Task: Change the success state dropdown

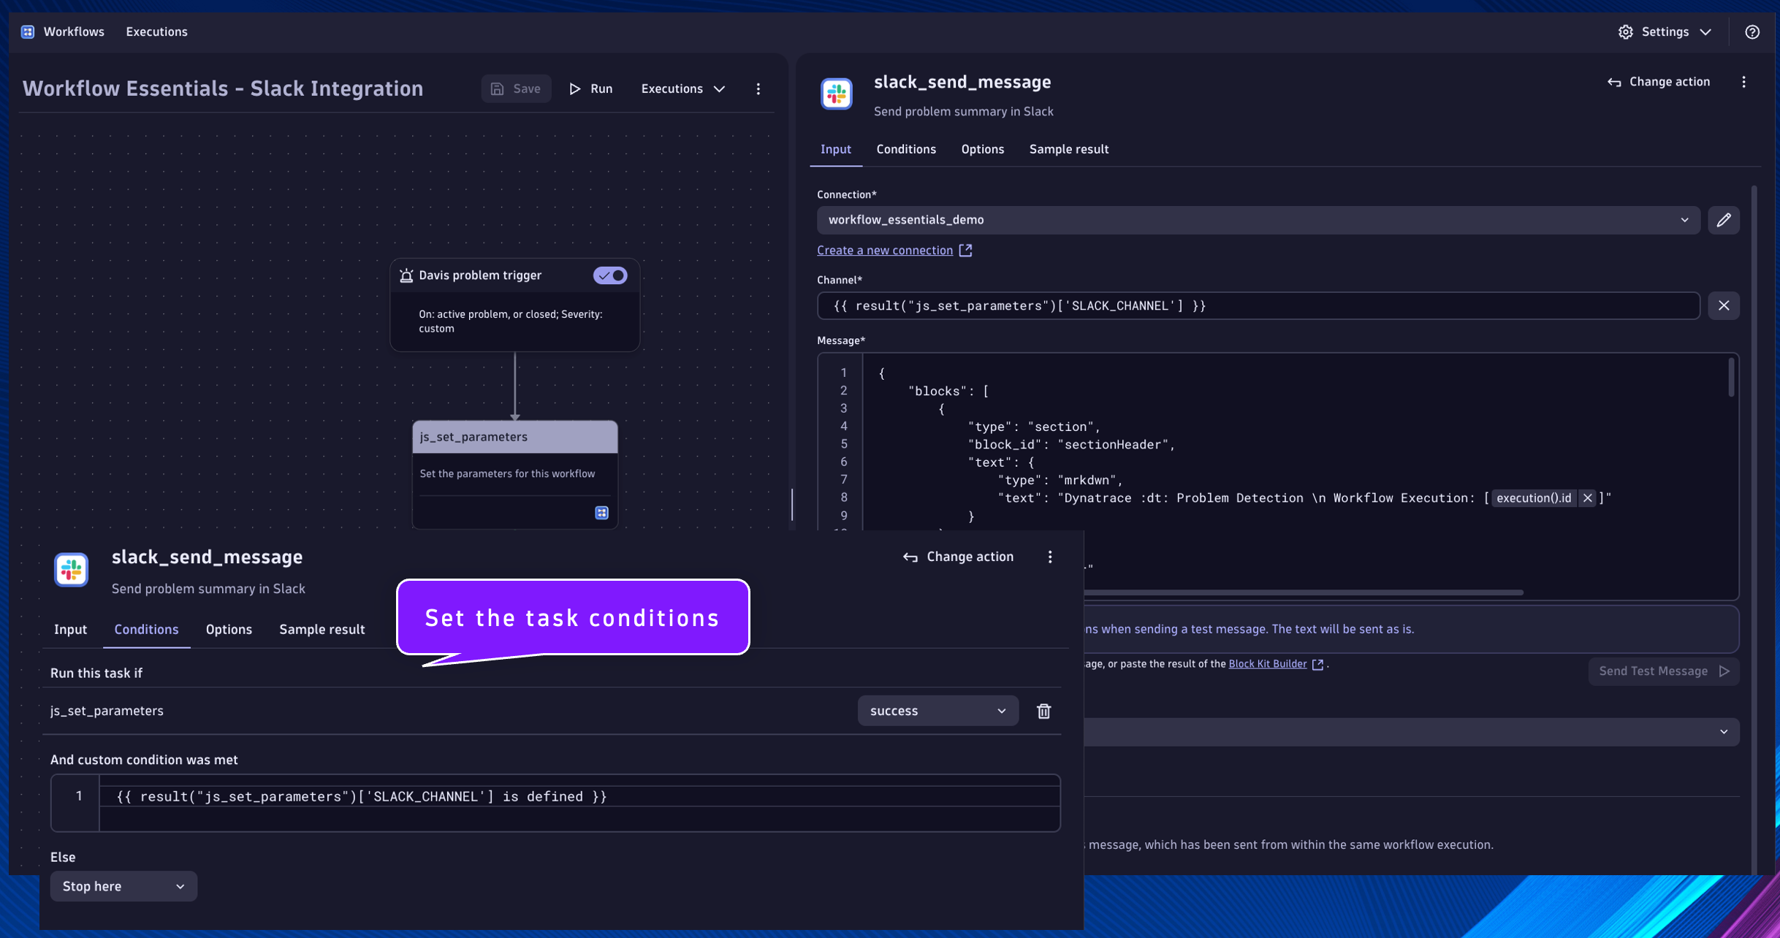Action: point(938,711)
